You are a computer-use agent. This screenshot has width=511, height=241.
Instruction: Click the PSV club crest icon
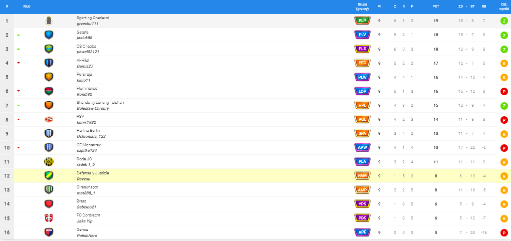pos(49,119)
